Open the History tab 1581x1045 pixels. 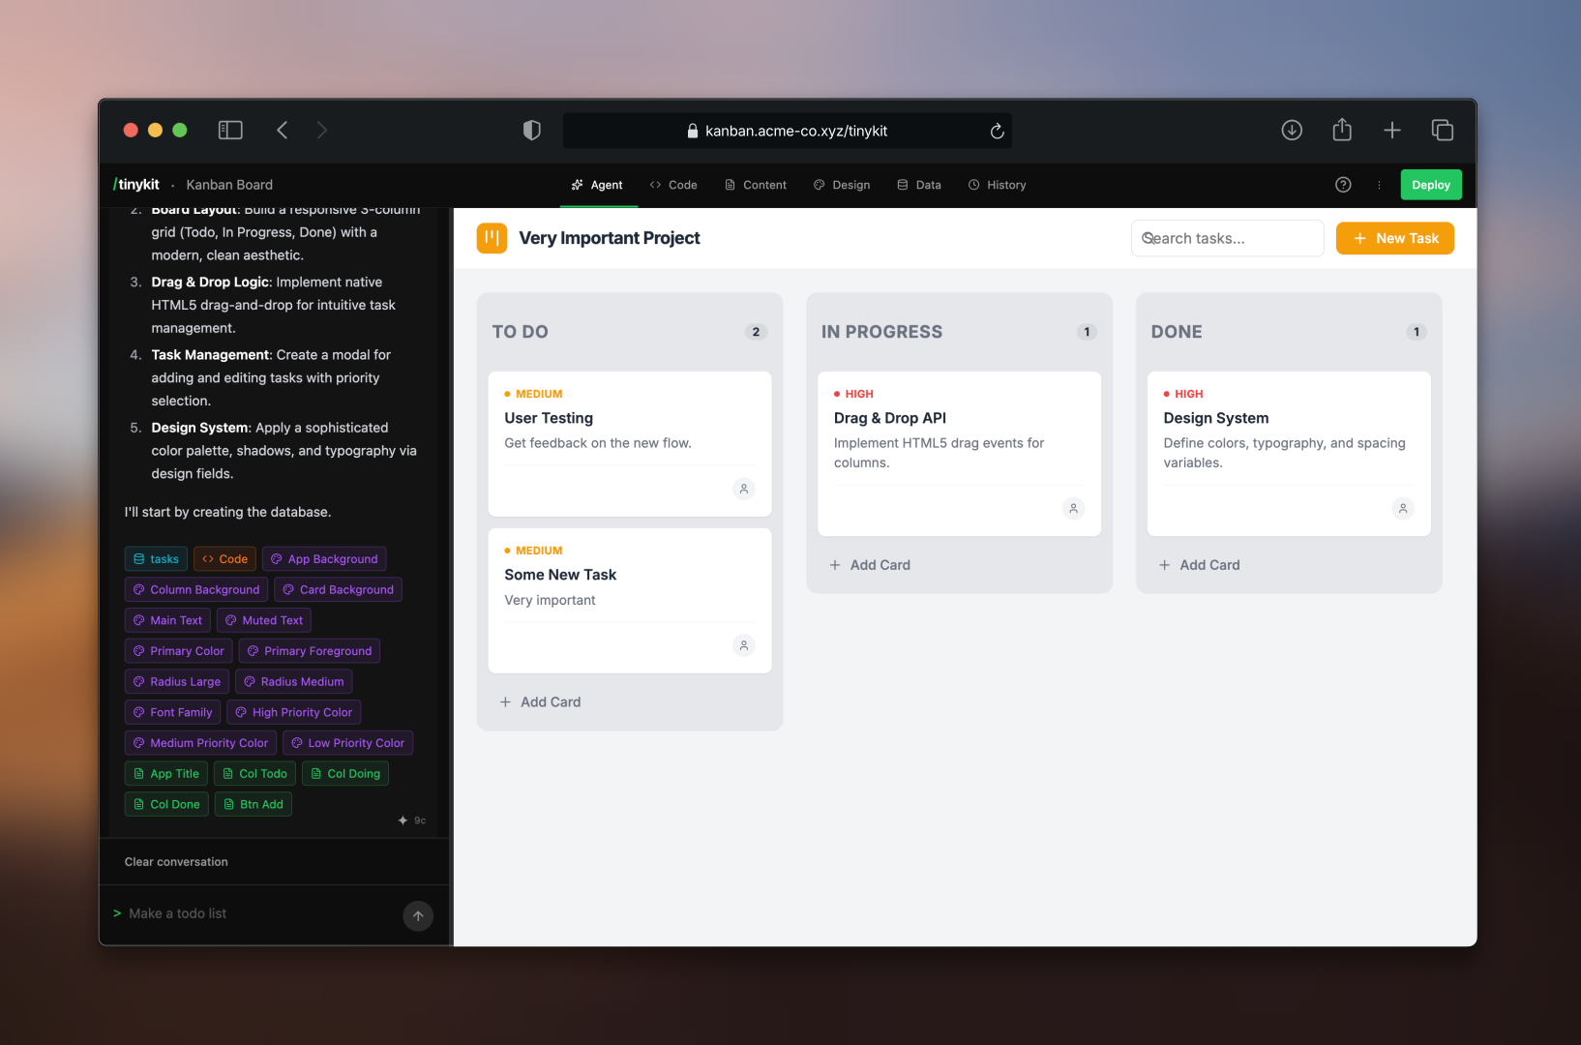pyautogui.click(x=997, y=184)
